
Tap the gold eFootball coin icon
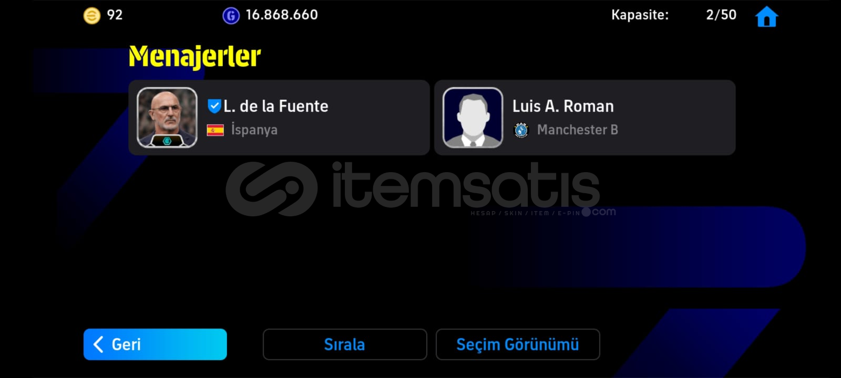tap(92, 16)
